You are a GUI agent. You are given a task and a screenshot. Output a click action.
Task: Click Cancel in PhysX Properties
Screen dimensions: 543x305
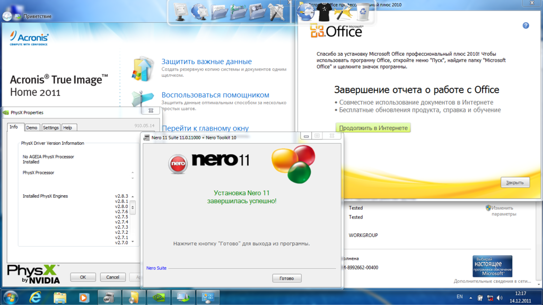[x=112, y=277]
